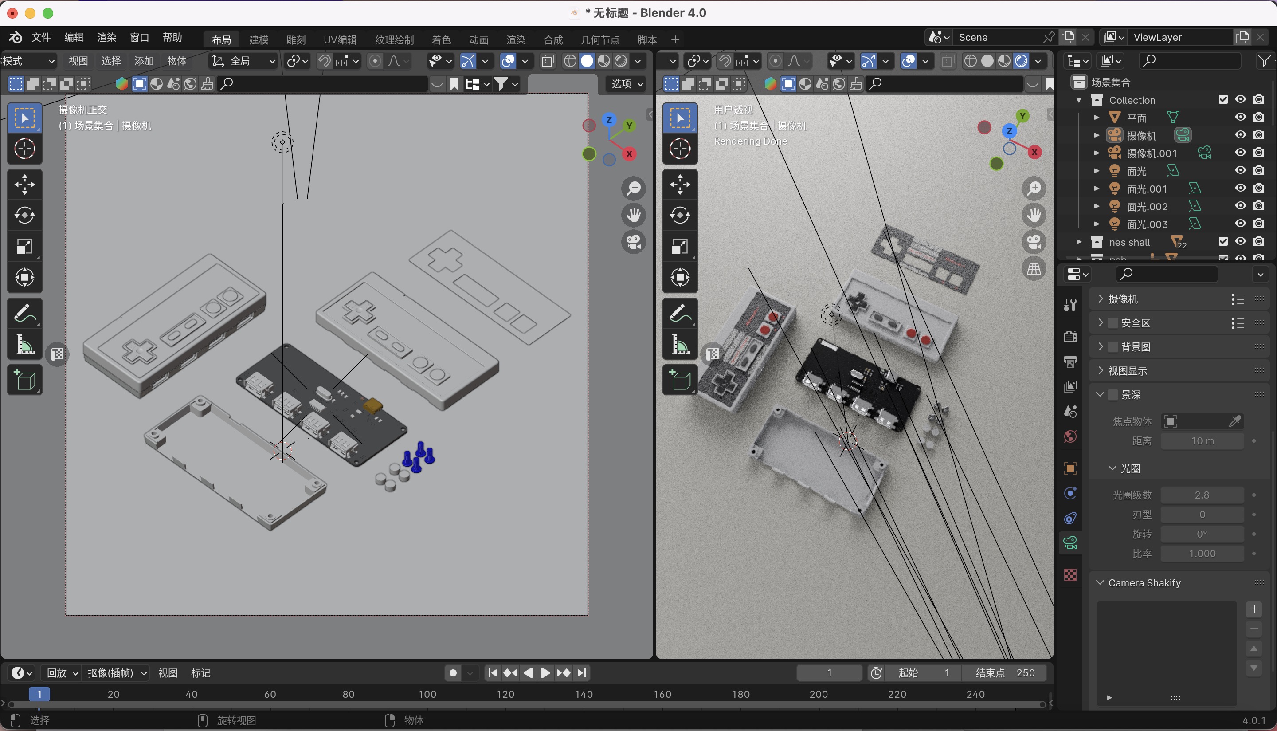Expand the 摄像机 panel section
The height and width of the screenshot is (731, 1277).
click(x=1101, y=299)
